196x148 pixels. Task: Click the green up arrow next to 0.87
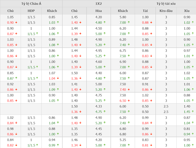[x=16, y=79]
